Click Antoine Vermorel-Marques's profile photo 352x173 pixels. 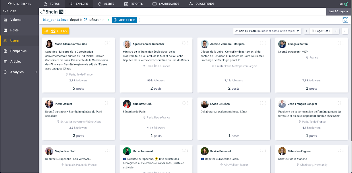pos(204,44)
